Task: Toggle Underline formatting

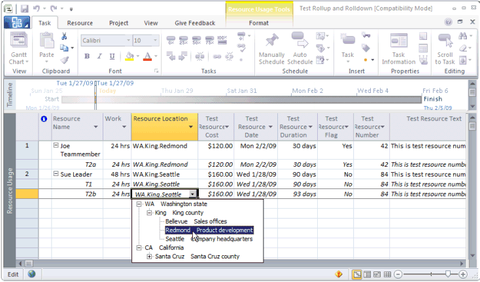Action: click(x=112, y=56)
